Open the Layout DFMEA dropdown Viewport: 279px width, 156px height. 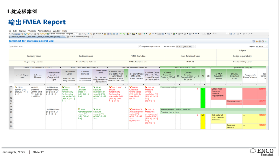pyautogui.click(x=262, y=46)
